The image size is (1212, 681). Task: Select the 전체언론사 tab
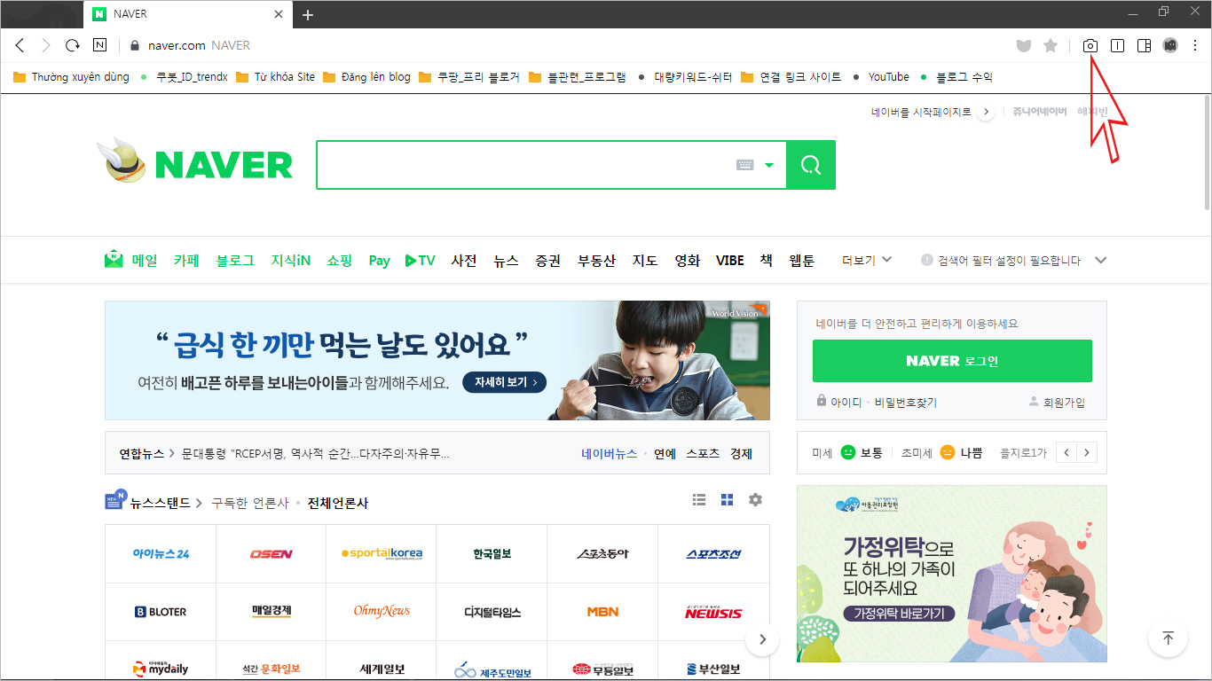coord(338,503)
